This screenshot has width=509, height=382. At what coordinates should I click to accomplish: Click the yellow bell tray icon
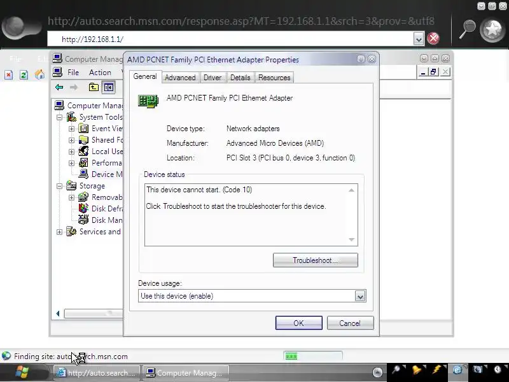(x=417, y=370)
